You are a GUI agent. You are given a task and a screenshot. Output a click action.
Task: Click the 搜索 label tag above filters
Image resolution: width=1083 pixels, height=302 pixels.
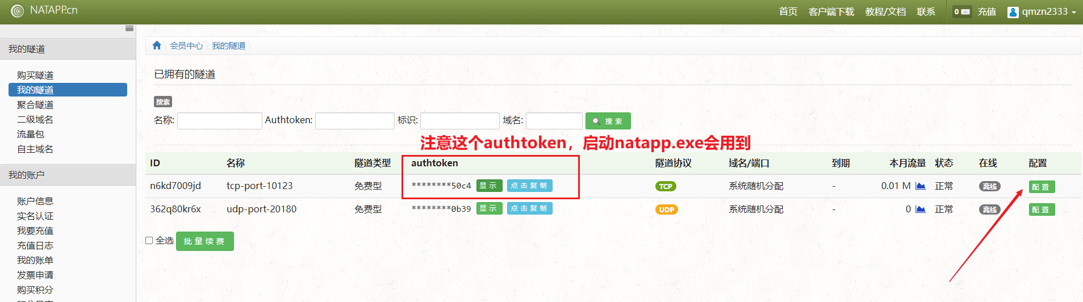point(163,102)
